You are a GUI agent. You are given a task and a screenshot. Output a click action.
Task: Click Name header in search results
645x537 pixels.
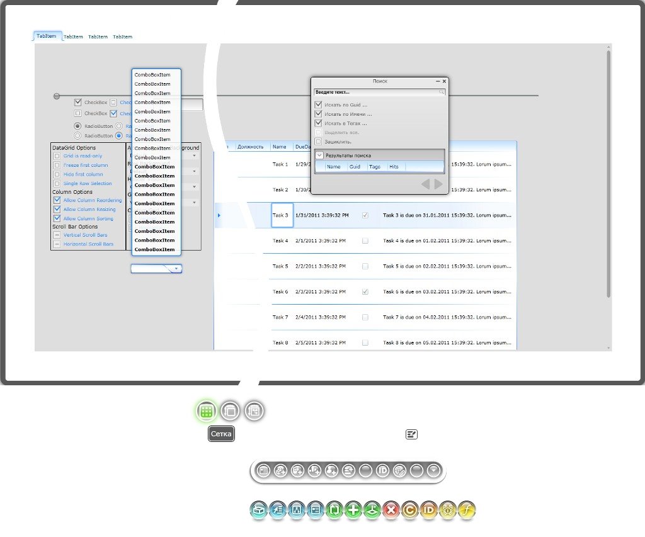click(334, 167)
